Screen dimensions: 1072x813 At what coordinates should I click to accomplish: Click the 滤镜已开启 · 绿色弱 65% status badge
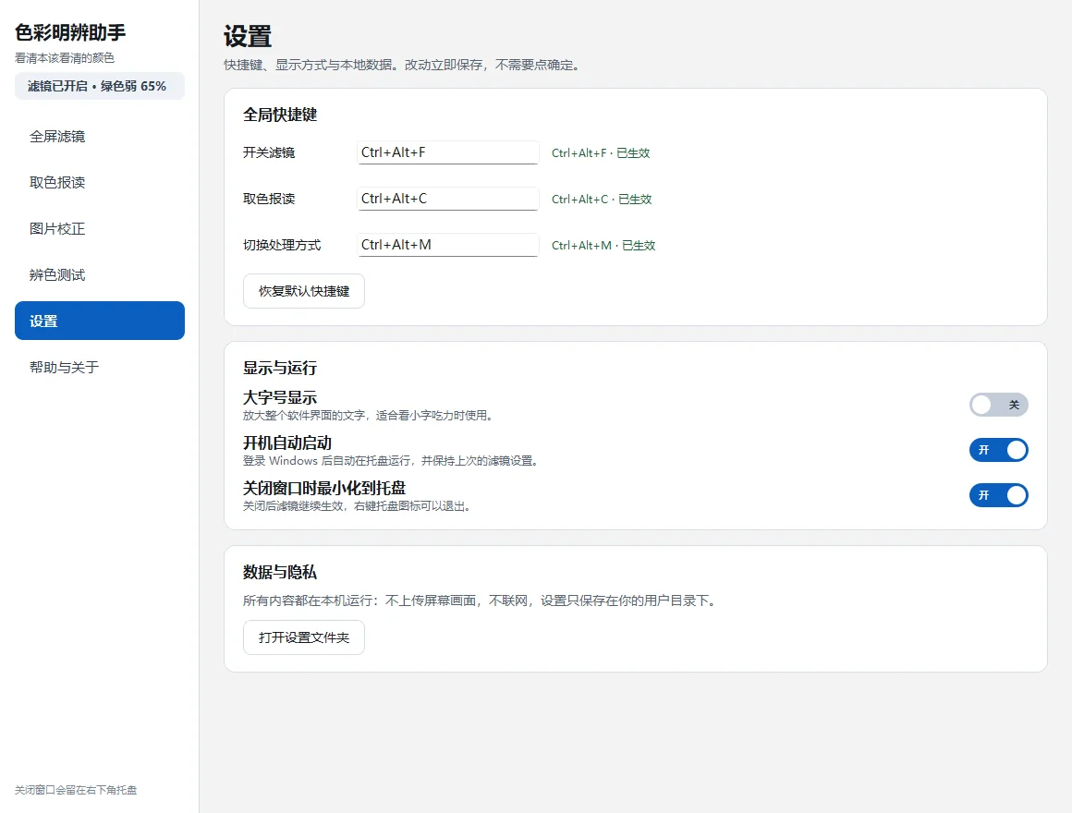pyautogui.click(x=100, y=86)
